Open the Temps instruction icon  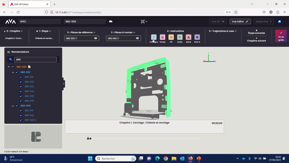(162, 37)
